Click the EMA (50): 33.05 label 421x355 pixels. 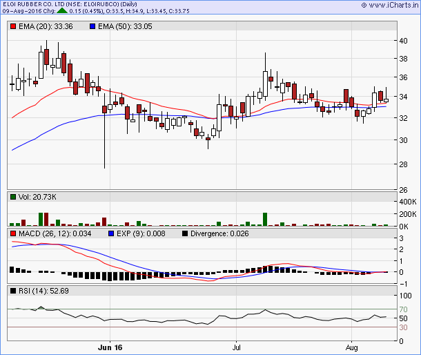(125, 26)
